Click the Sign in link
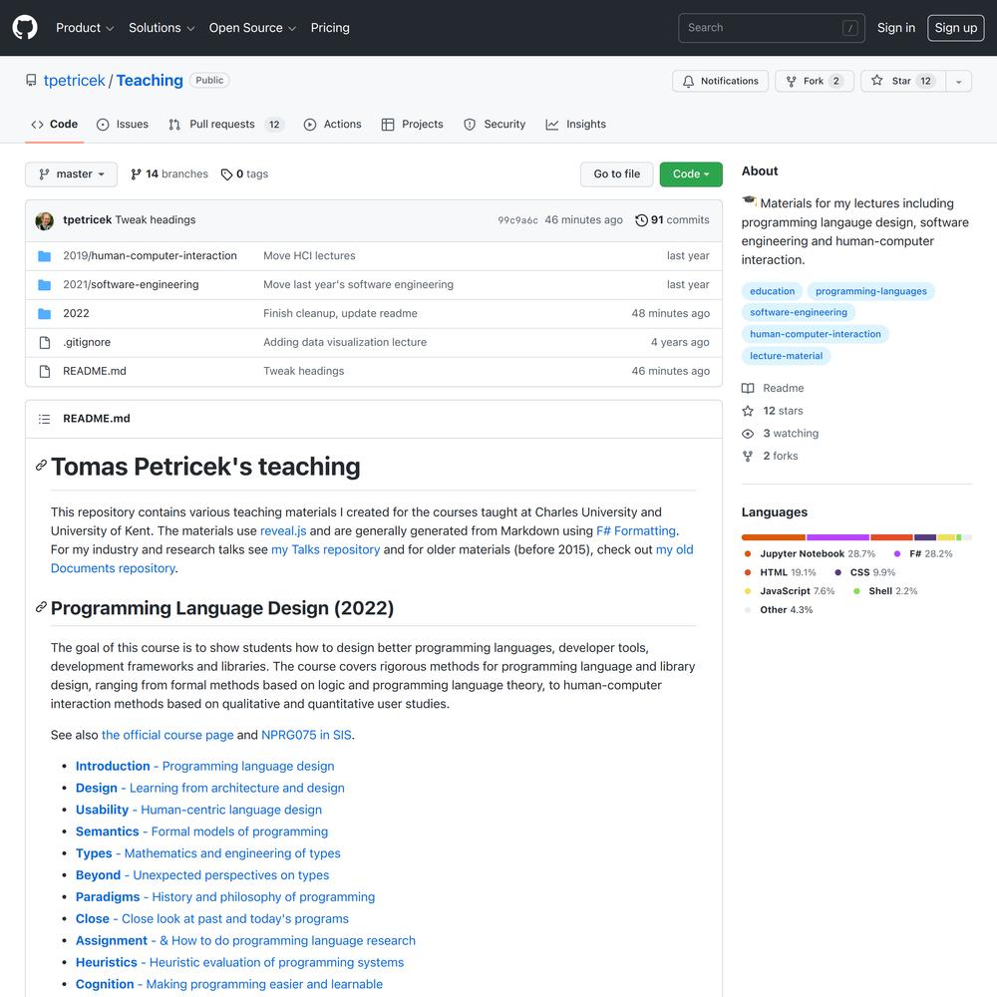Image resolution: width=997 pixels, height=997 pixels. click(x=896, y=28)
